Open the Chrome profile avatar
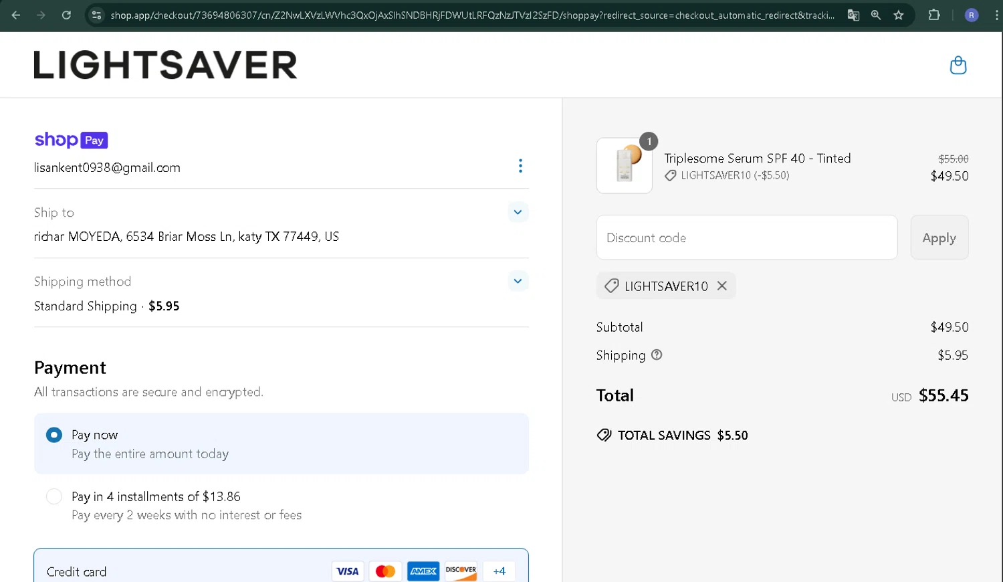Screen dimensions: 1003x582 point(972,15)
